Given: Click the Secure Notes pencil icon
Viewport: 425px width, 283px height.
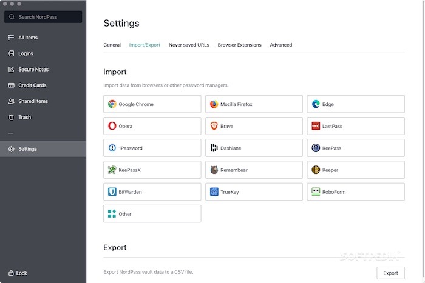Looking at the screenshot, I should click(11, 69).
